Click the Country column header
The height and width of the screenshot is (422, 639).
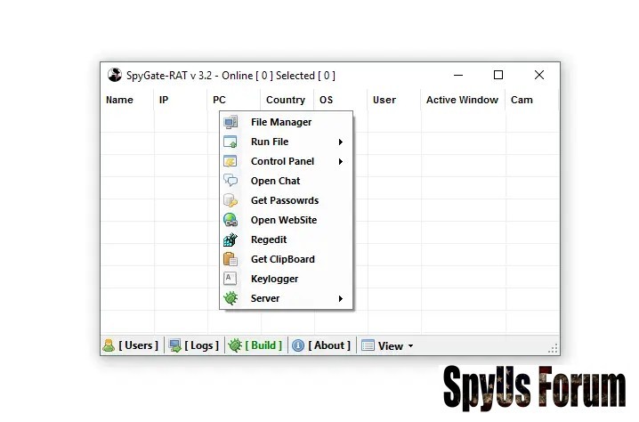[286, 100]
